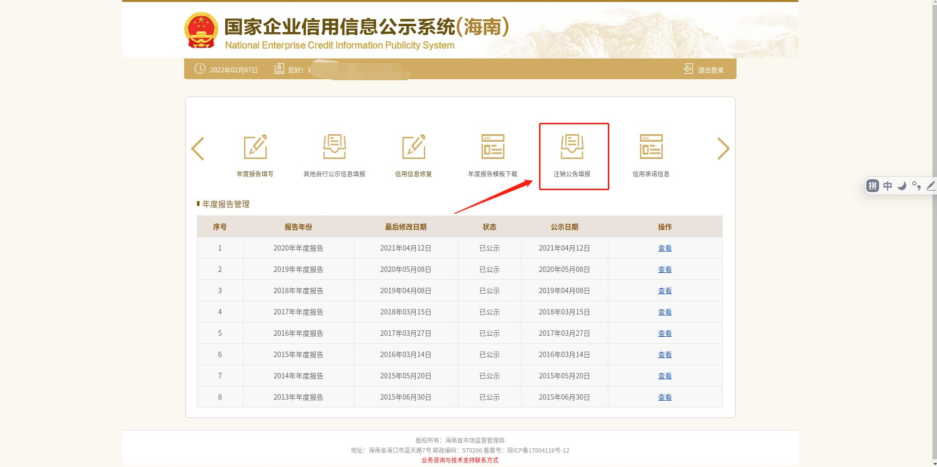
Task: Toggle IME Chinese/English mode 中
Action: point(888,186)
